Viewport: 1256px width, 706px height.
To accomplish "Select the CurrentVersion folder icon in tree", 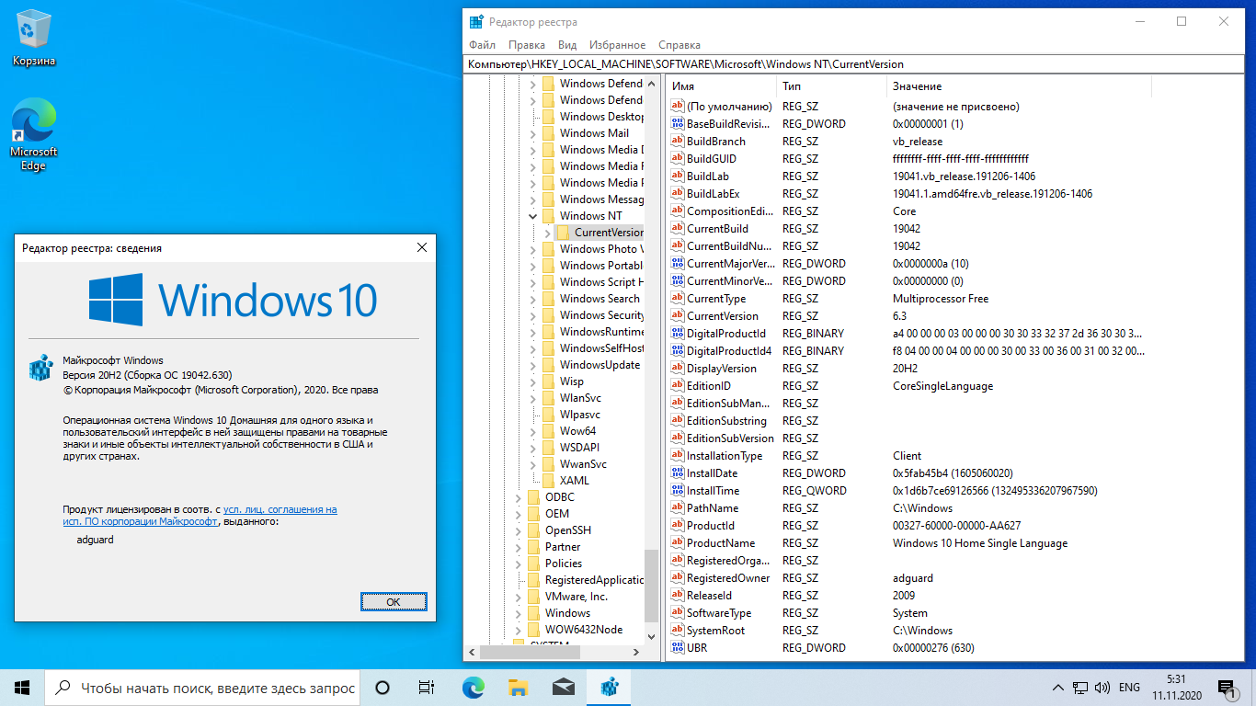I will tap(564, 233).
